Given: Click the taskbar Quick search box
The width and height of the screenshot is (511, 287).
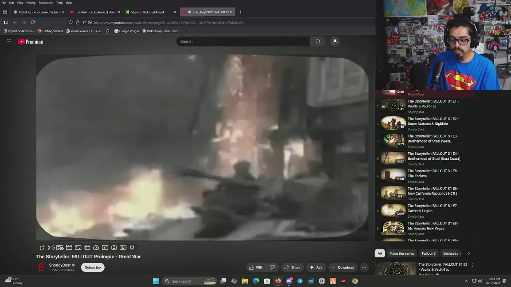Looking at the screenshot, I should pyautogui.click(x=190, y=281).
